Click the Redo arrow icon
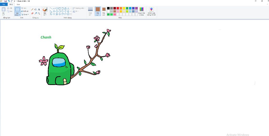 (x=12, y=1)
